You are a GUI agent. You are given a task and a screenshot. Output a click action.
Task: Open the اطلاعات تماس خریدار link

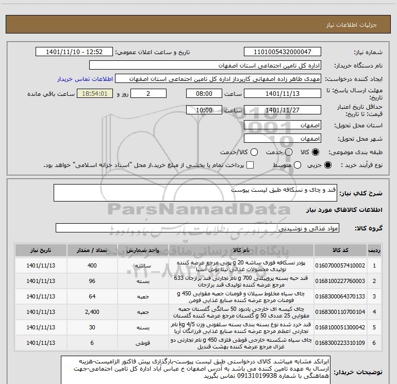point(85,79)
